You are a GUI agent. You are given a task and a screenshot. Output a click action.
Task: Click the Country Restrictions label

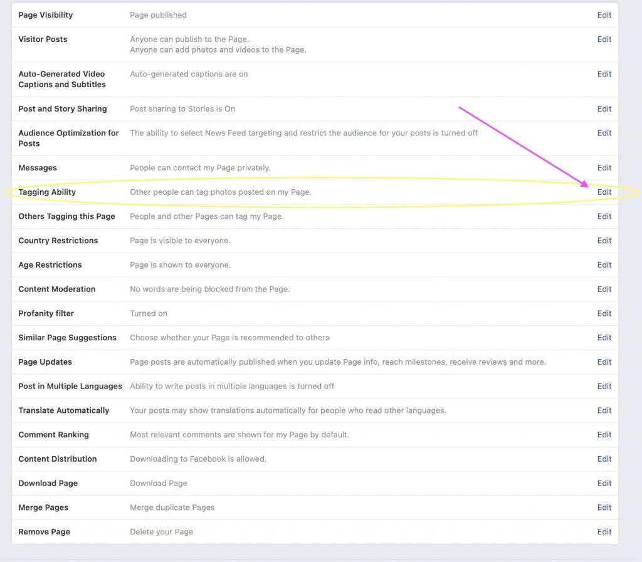58,241
